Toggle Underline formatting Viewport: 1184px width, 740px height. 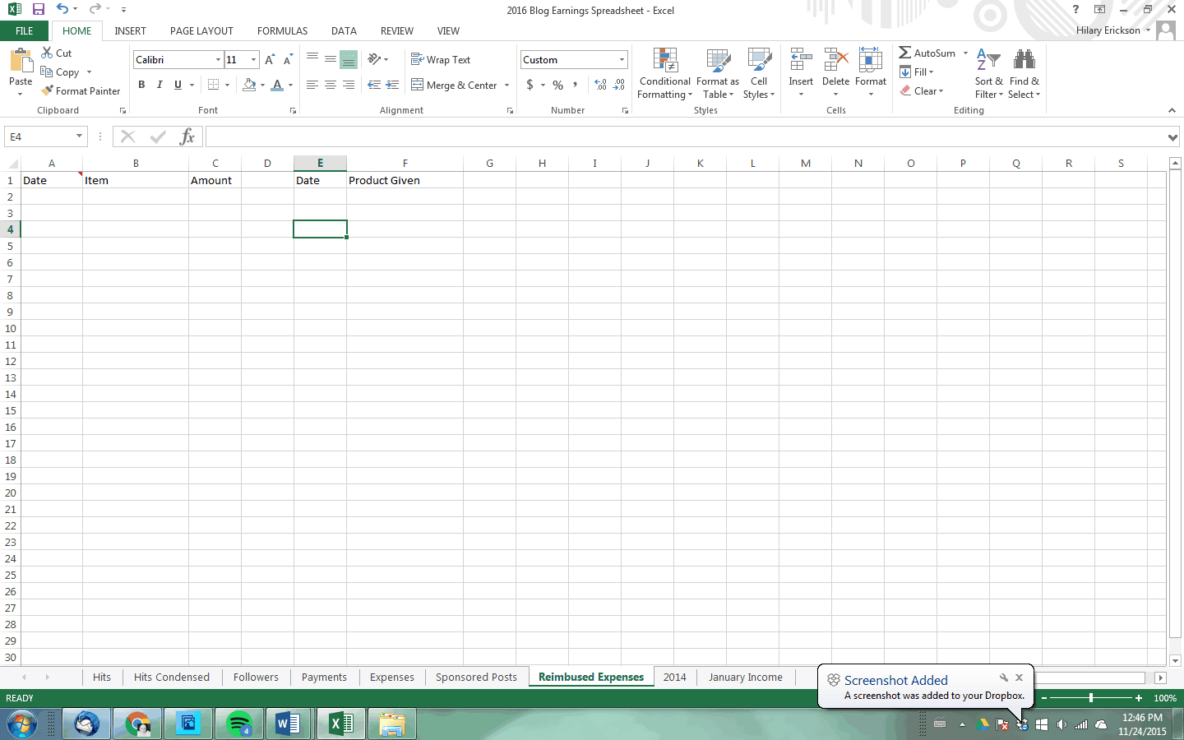[x=178, y=85]
